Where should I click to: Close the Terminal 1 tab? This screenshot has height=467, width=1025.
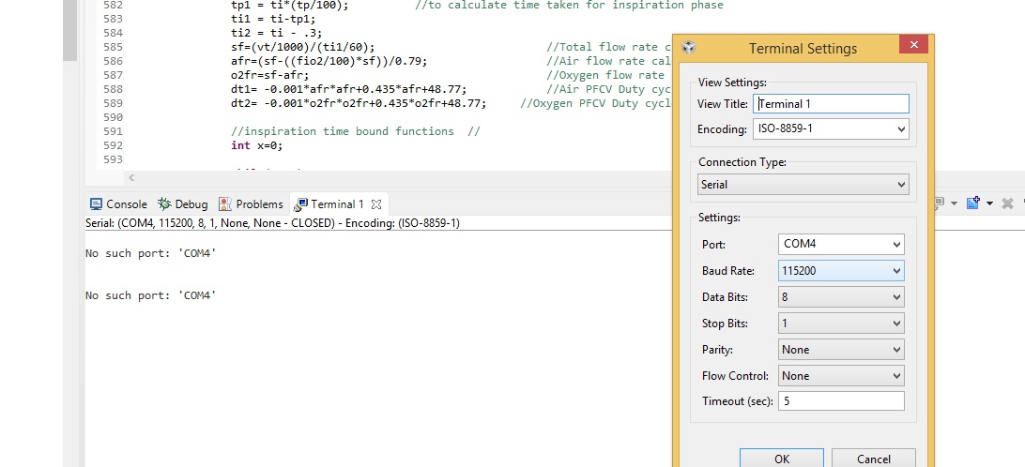click(375, 204)
